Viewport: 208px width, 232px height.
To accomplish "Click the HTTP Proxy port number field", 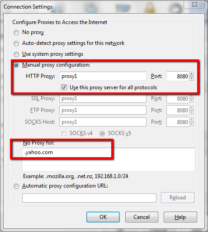I will (178, 76).
